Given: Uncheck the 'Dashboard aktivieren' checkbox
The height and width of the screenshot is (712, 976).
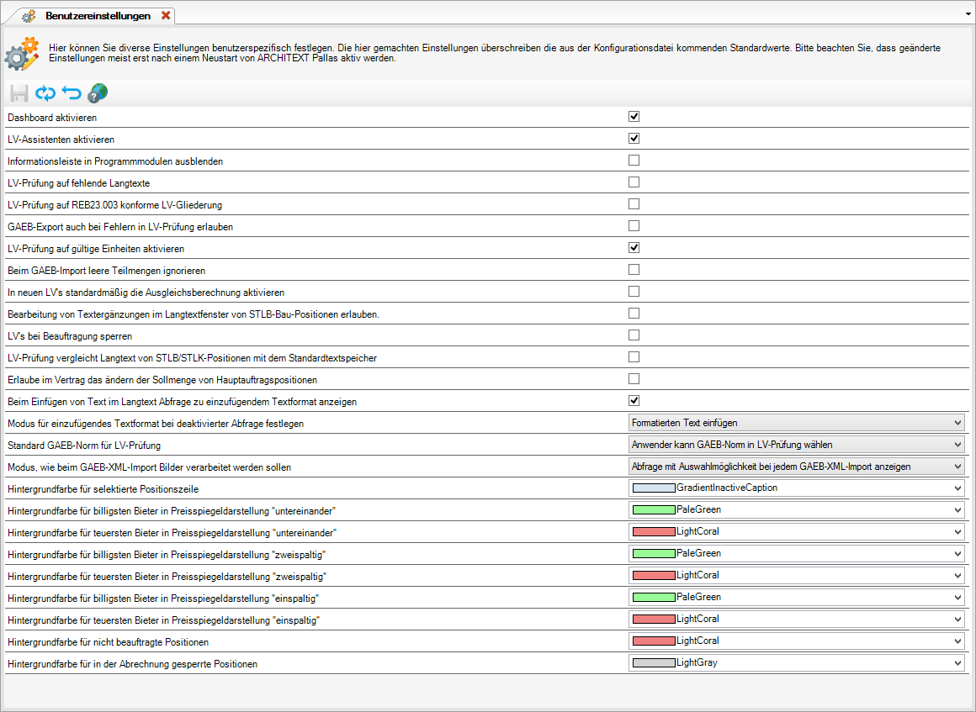Looking at the screenshot, I should tap(634, 117).
